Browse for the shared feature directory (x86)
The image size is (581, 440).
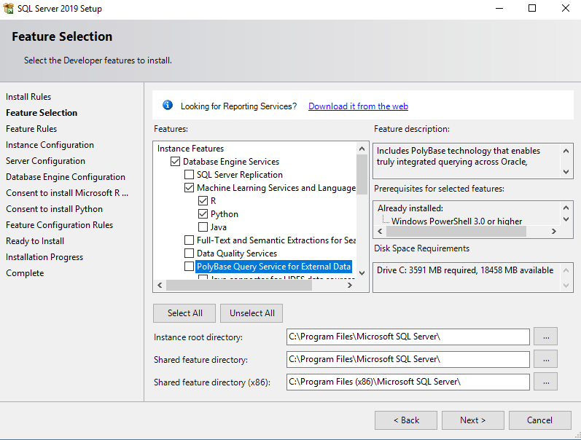(545, 382)
